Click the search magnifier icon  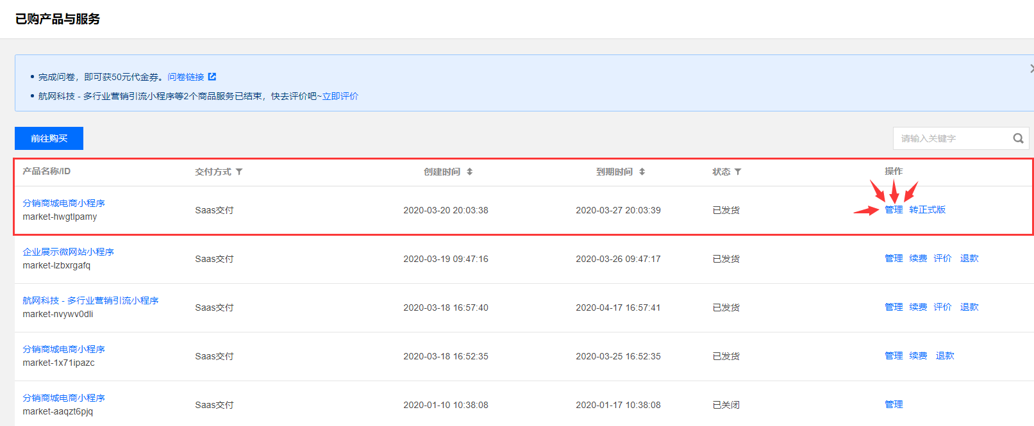click(1018, 138)
